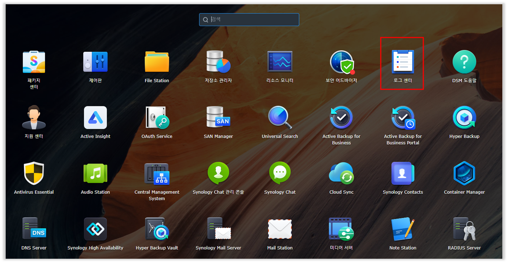Open 리소스 모니터 resource monitor
Screen dimensions: 508x263
pos(280,62)
